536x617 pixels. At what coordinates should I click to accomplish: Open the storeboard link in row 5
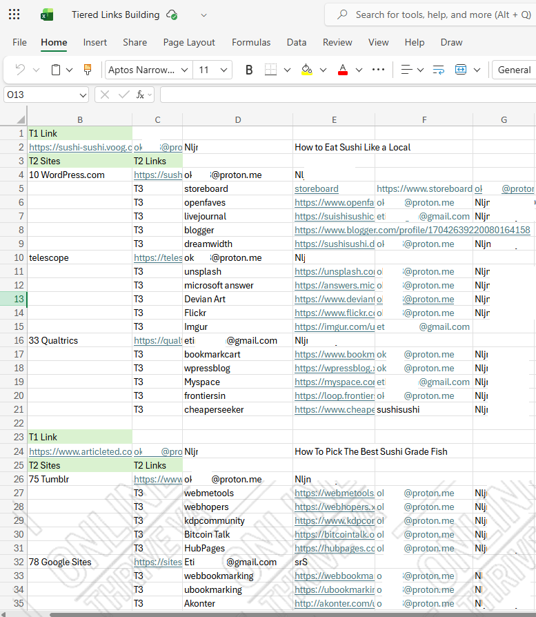316,188
